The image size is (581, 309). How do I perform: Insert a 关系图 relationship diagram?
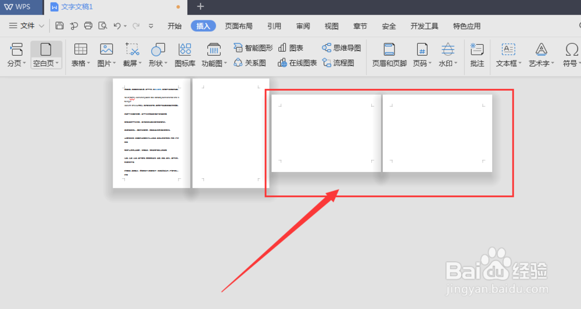tap(250, 63)
